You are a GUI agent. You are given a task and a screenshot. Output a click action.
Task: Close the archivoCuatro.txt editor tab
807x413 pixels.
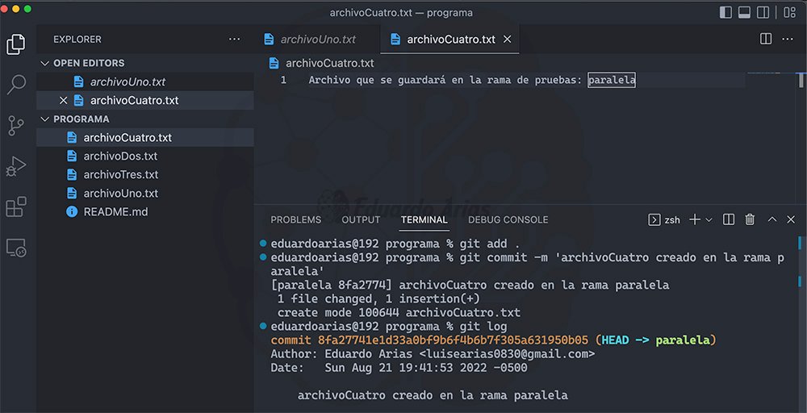[507, 39]
